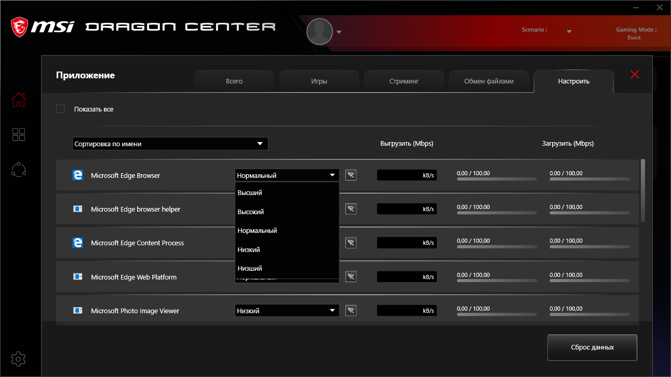671x377 pixels.
Task: Focus the kB/s field for Edge Content Process
Action: click(x=407, y=243)
